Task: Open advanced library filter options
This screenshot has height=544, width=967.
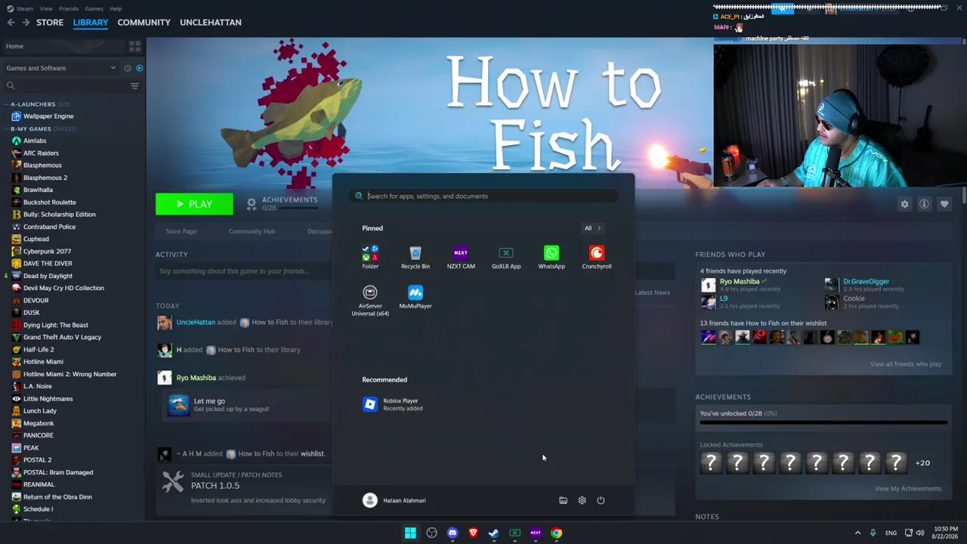Action: 134,85
